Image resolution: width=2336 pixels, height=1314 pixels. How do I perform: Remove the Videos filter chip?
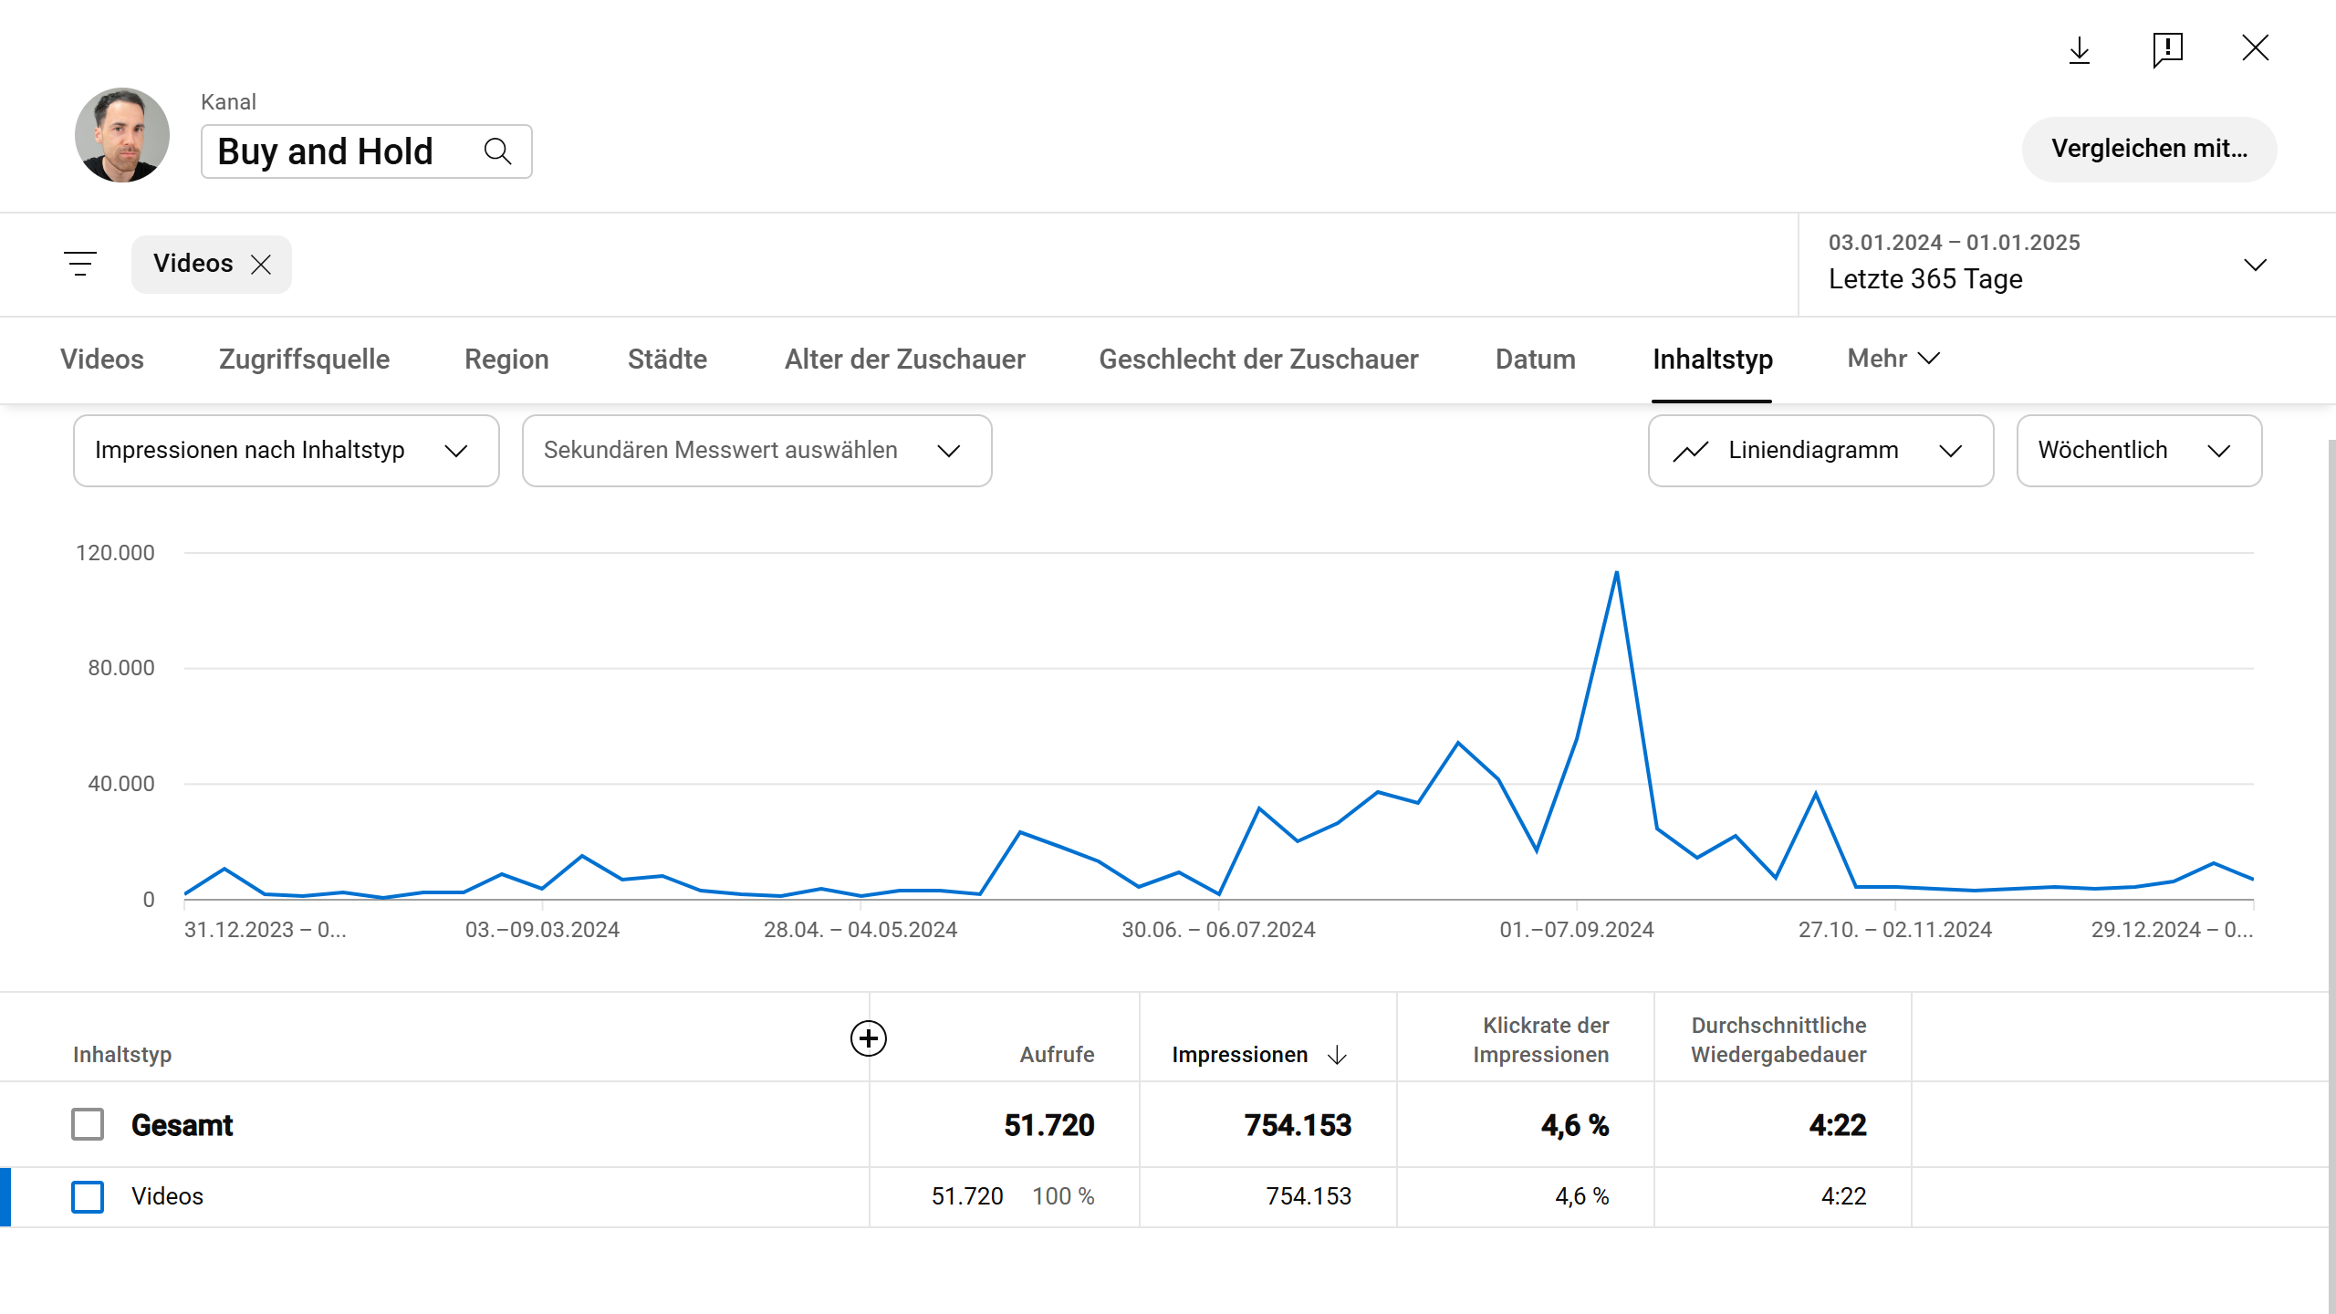tap(261, 265)
